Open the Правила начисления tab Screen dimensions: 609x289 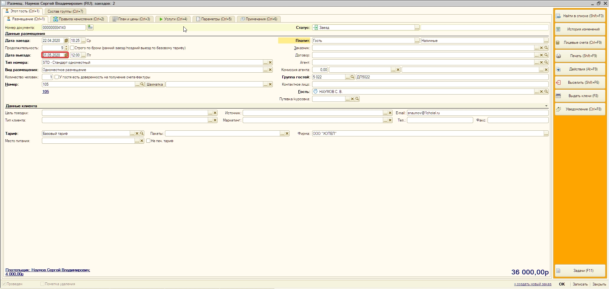pos(79,19)
